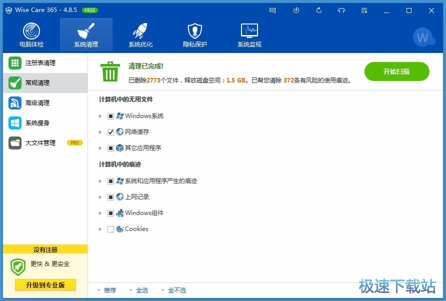
Task: Open the 系统监视 system monitor tab
Action: click(249, 34)
